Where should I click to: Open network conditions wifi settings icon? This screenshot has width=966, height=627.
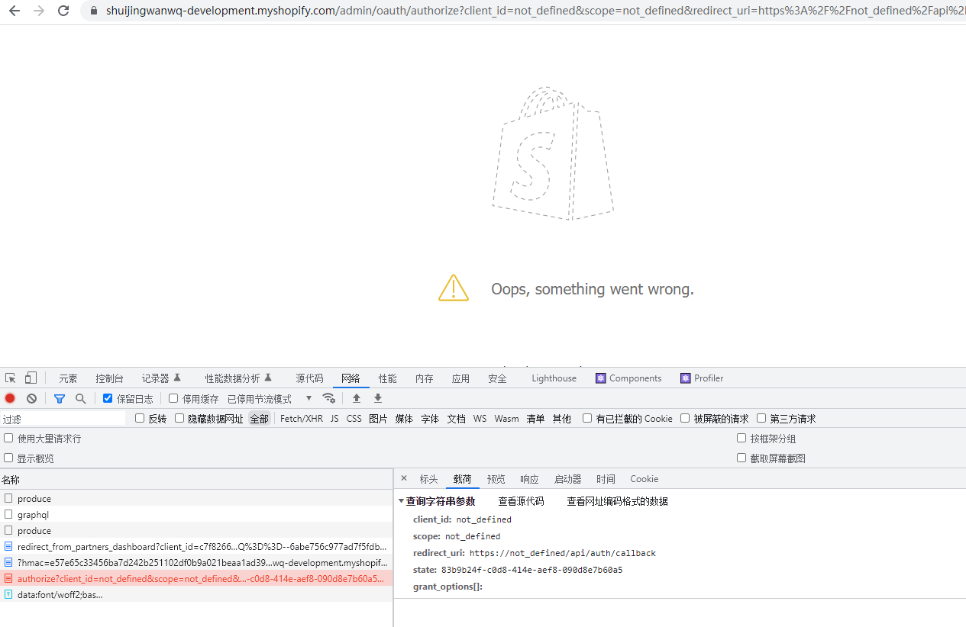tap(329, 398)
